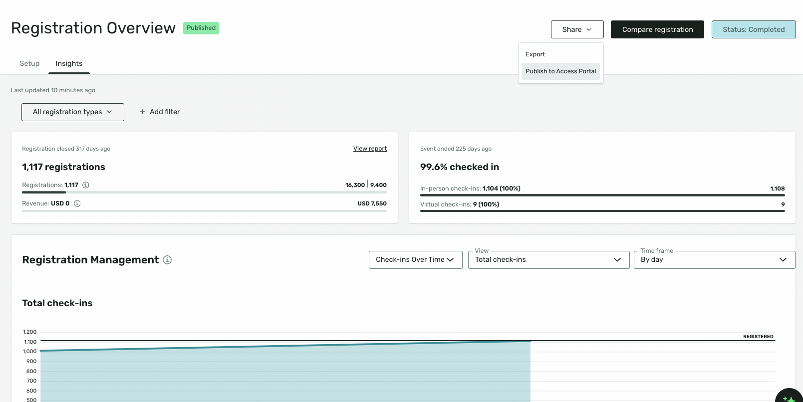Viewport: 803px width, 402px height.
Task: Click the In-person check-ins progress bar
Action: point(602,195)
